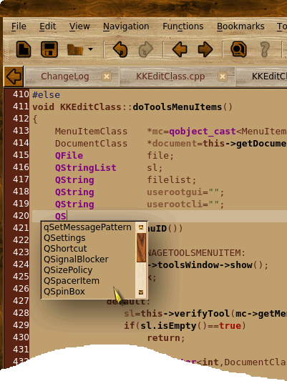Click userootgui on line 418
Image resolution: width=287 pixels, height=381 pixels.
point(175,192)
